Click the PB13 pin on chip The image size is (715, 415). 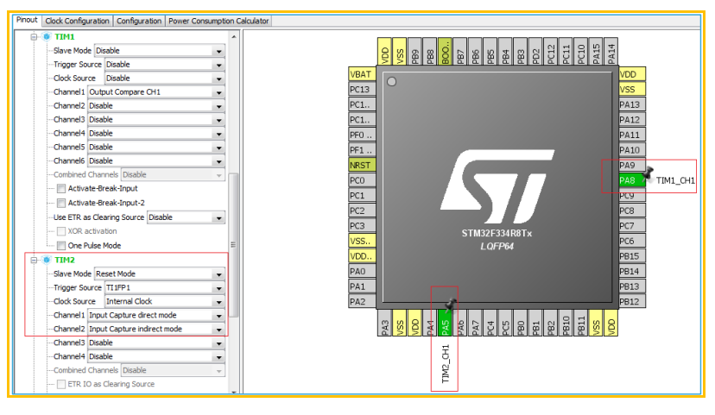[x=632, y=286]
